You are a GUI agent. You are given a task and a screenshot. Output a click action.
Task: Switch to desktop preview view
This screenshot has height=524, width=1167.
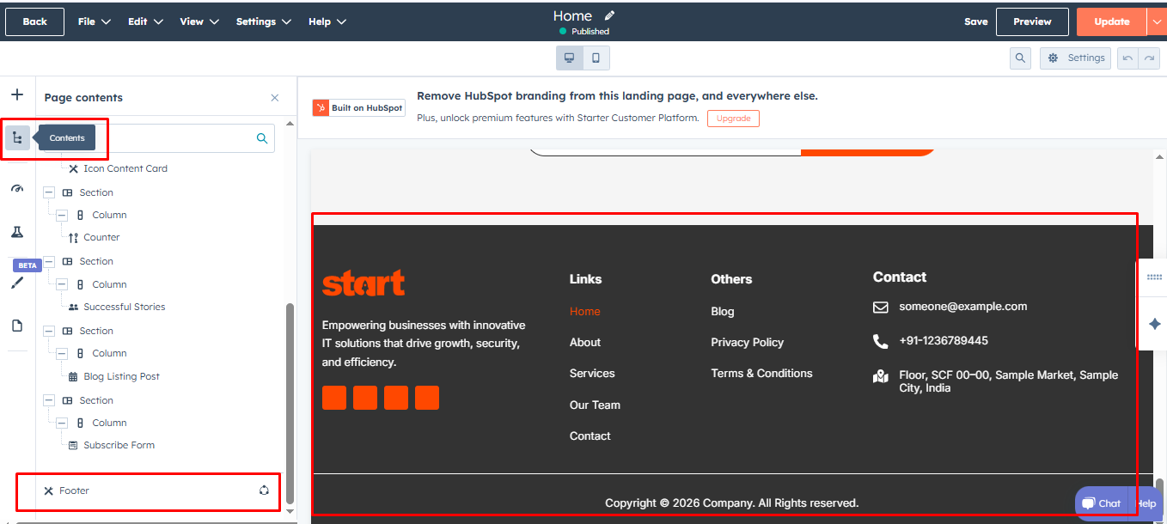click(x=569, y=58)
